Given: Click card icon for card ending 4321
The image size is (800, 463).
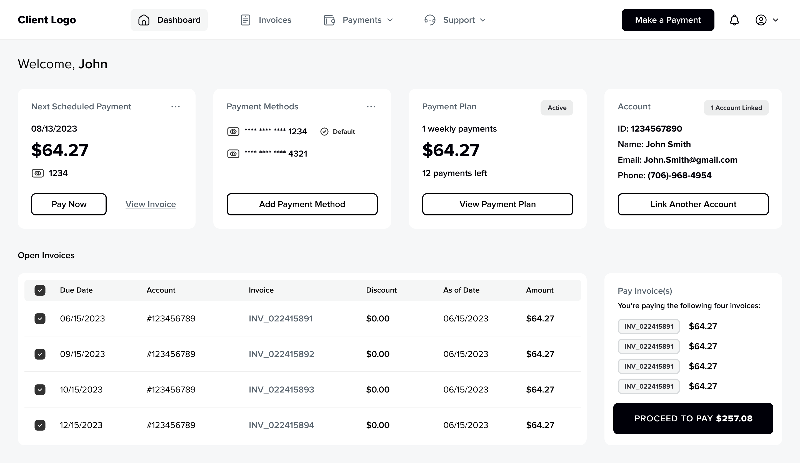Looking at the screenshot, I should 233,154.
